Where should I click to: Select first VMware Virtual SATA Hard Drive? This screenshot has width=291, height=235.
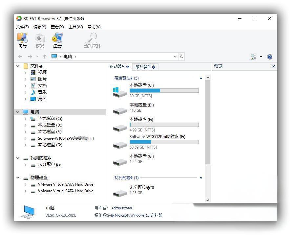66,184
